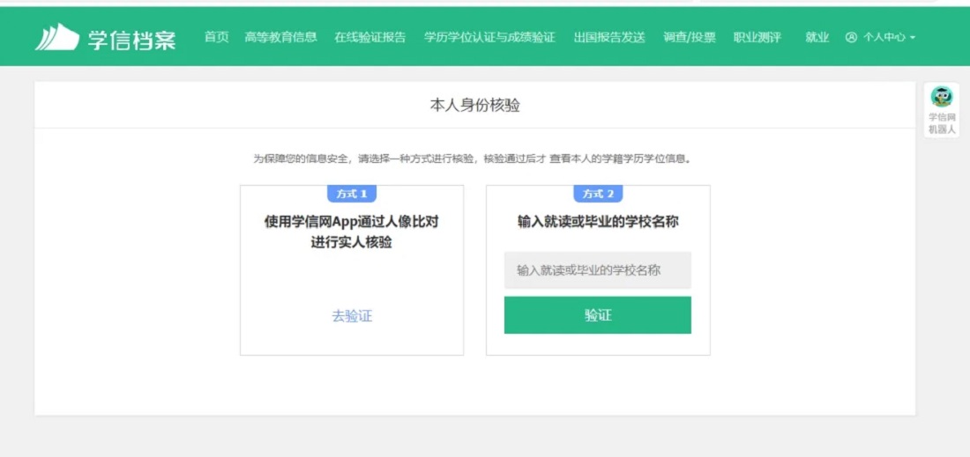Open the 职业测评 section

click(757, 38)
